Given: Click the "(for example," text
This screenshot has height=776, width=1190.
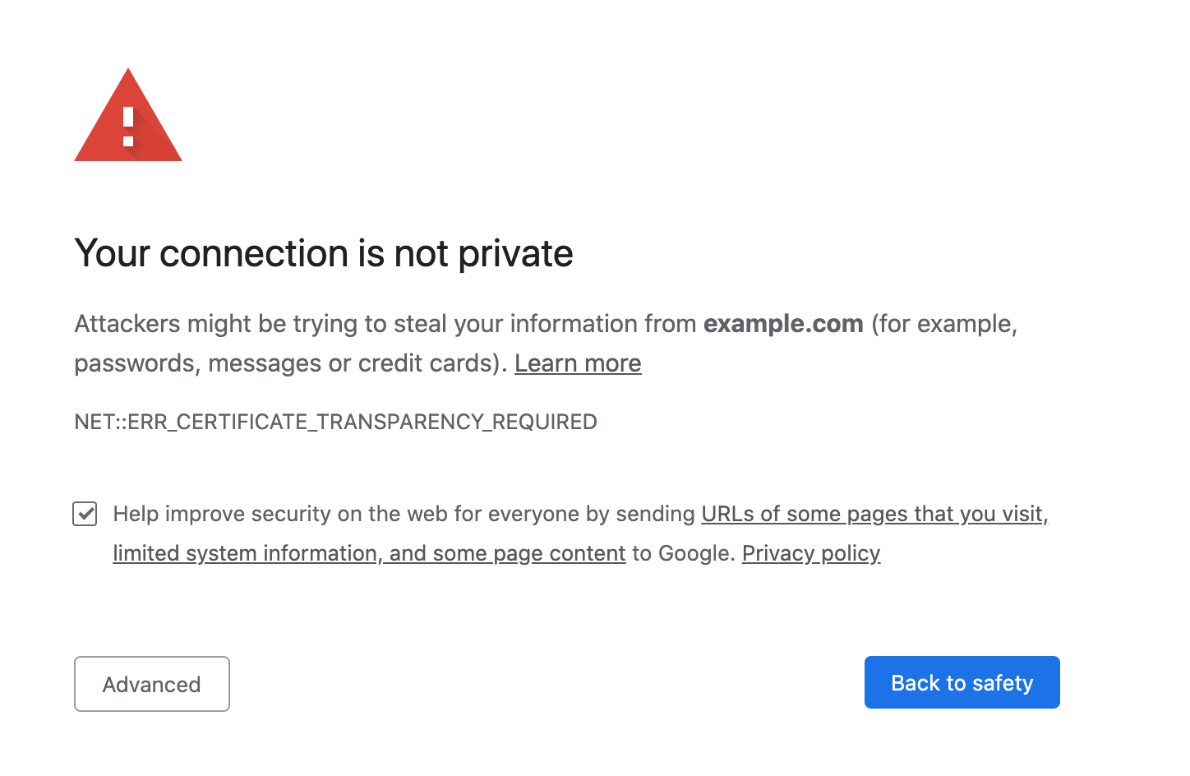Looking at the screenshot, I should pos(944,324).
